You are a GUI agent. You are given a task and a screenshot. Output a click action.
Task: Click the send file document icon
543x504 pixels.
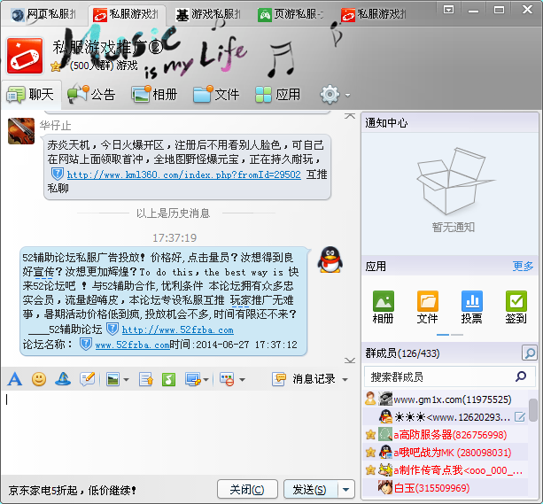[x=146, y=379]
